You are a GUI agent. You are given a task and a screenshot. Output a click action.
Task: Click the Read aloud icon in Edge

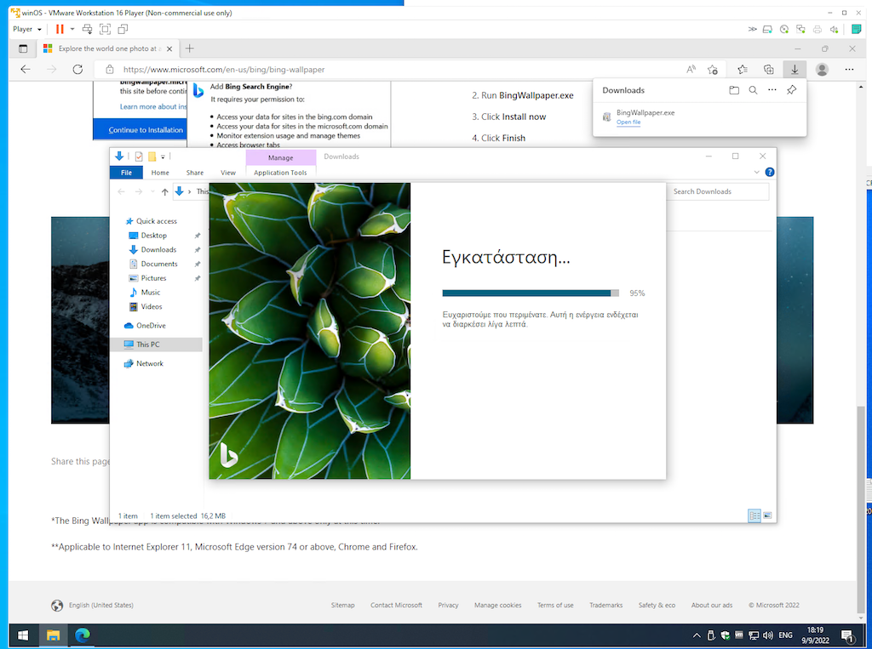click(x=691, y=70)
